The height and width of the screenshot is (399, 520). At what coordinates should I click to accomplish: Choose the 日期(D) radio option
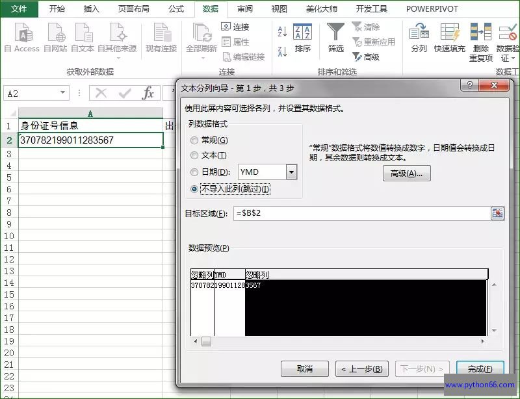194,172
